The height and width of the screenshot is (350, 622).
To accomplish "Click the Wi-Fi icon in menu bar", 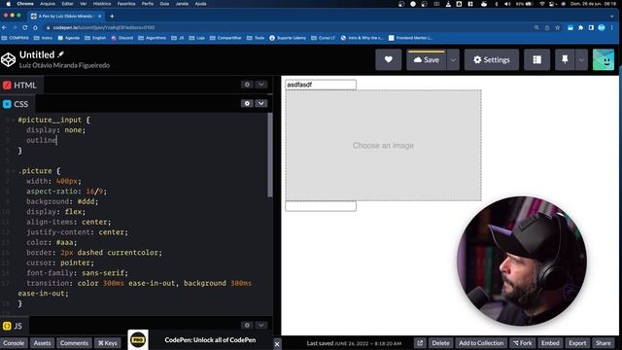I will [x=542, y=4].
